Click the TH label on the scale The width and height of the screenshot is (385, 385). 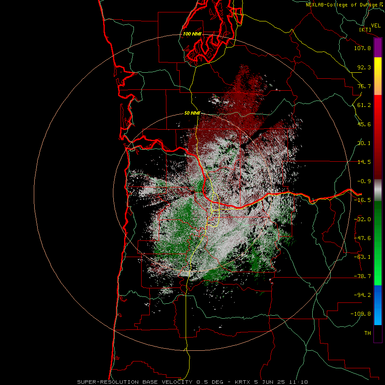[367, 333]
